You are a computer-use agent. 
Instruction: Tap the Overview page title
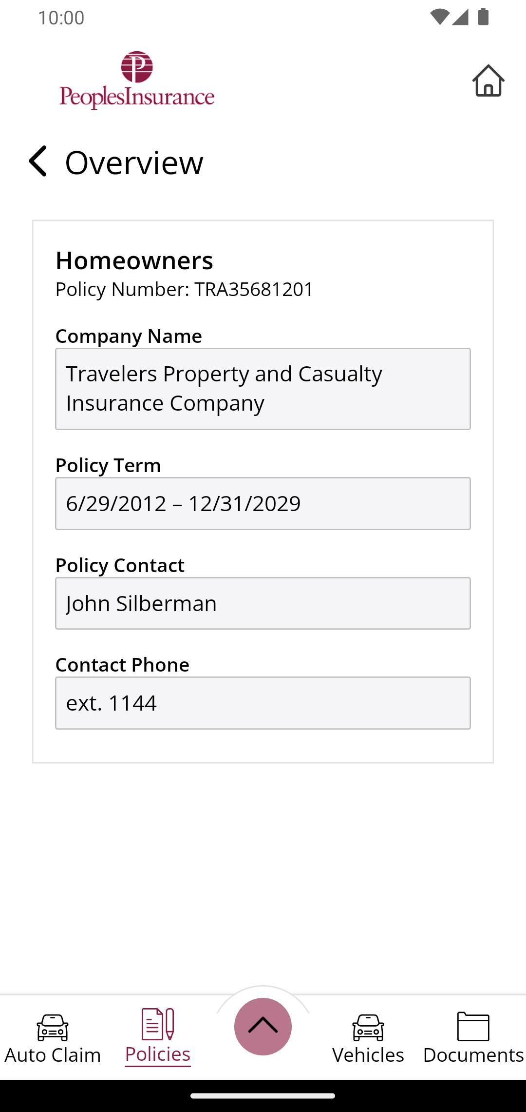tap(134, 162)
